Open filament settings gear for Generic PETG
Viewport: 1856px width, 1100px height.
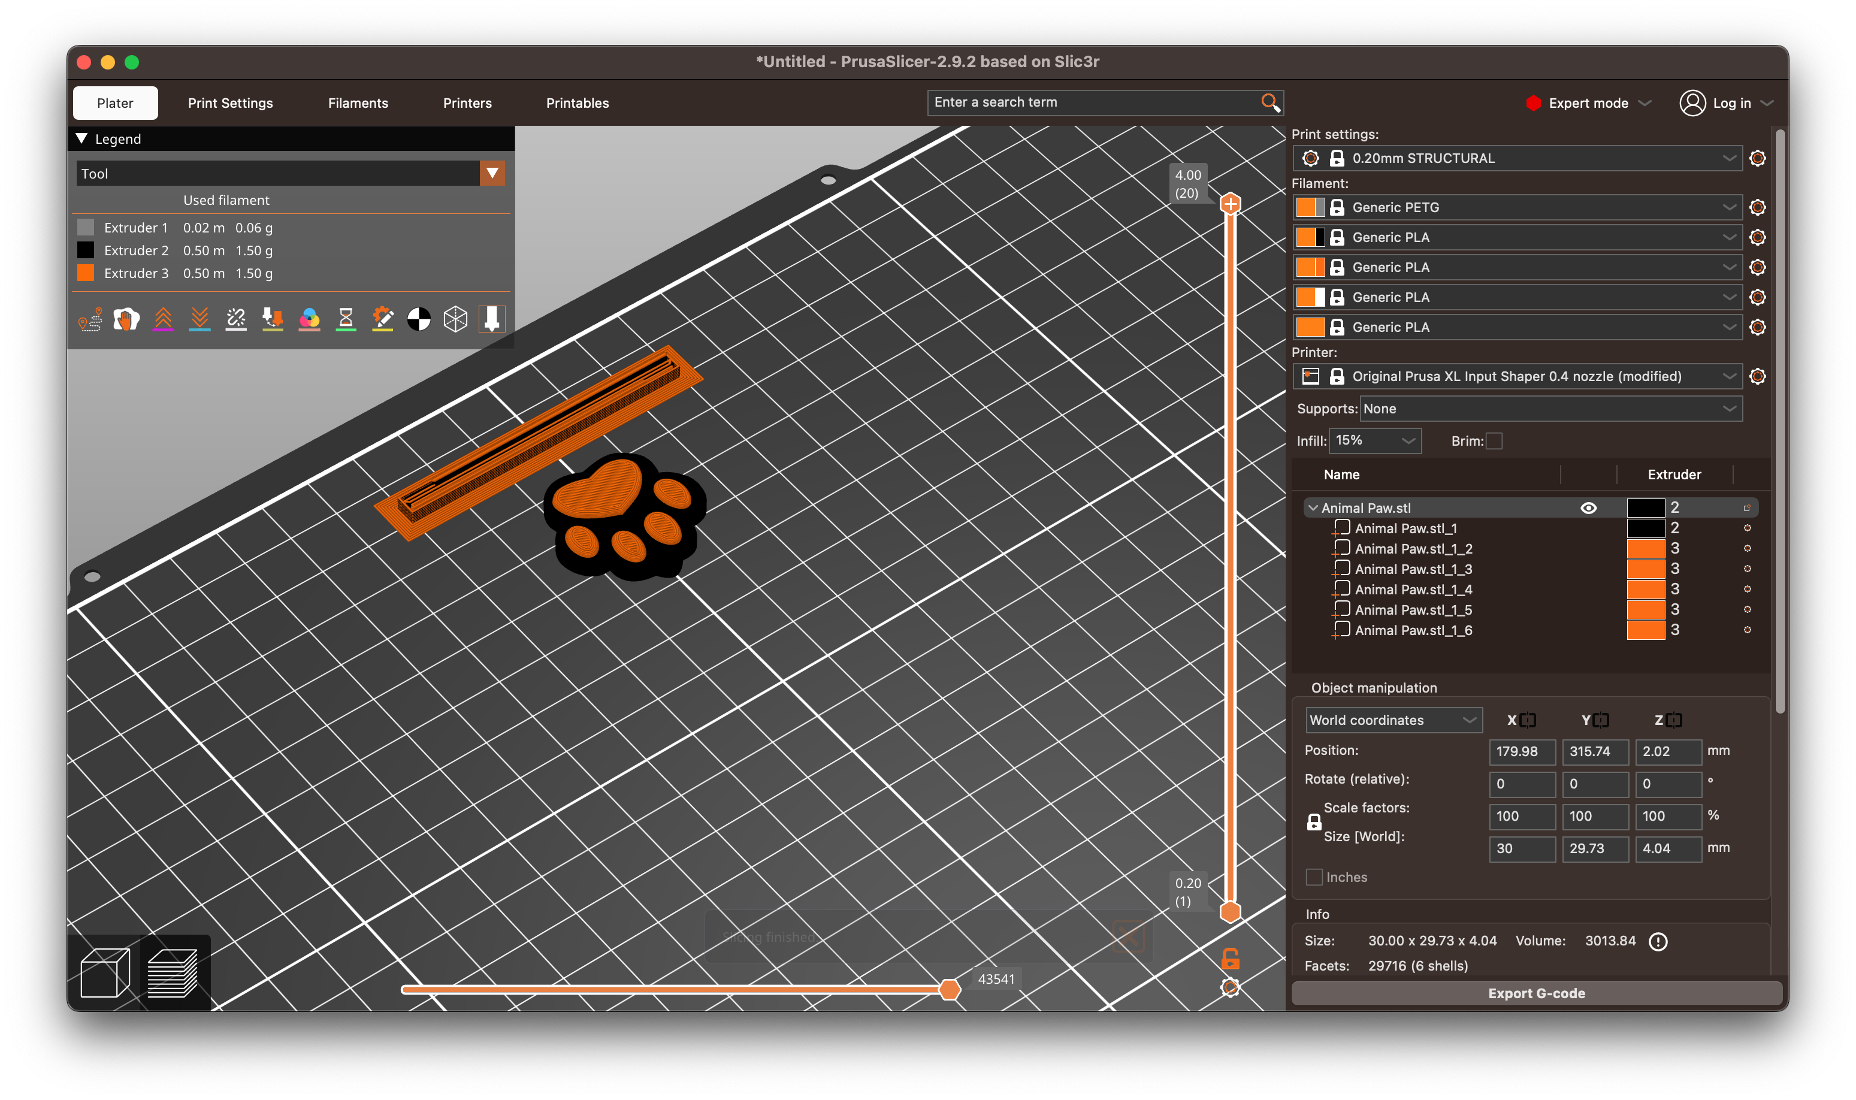point(1757,207)
